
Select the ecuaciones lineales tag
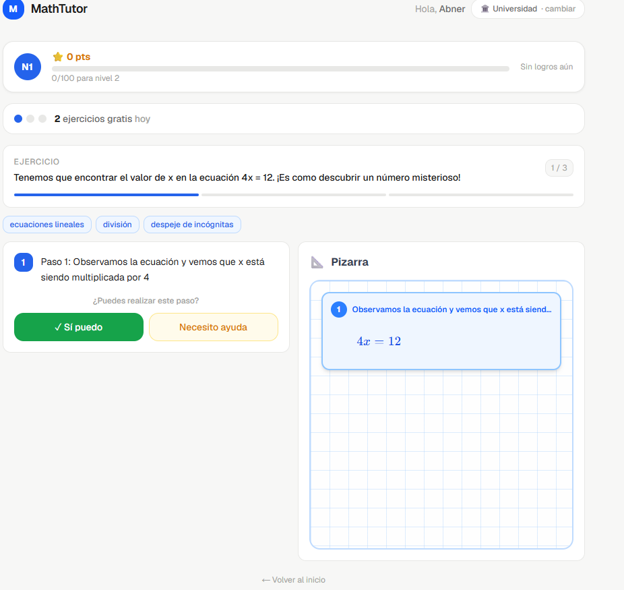point(47,225)
